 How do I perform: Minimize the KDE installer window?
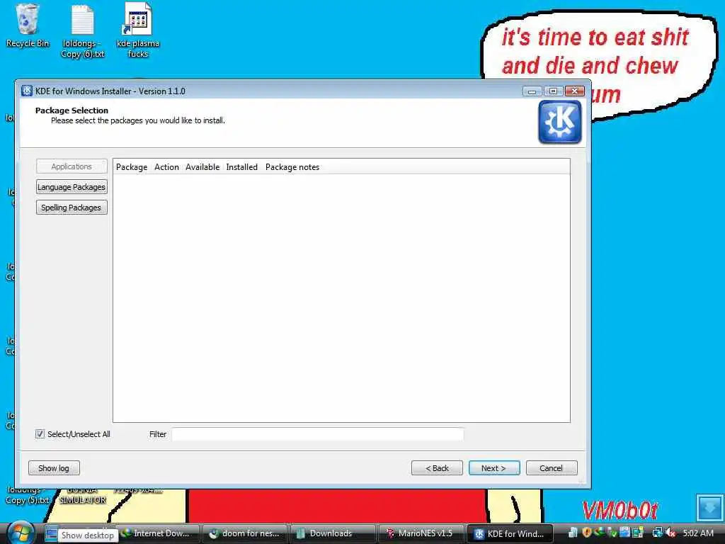tap(532, 91)
